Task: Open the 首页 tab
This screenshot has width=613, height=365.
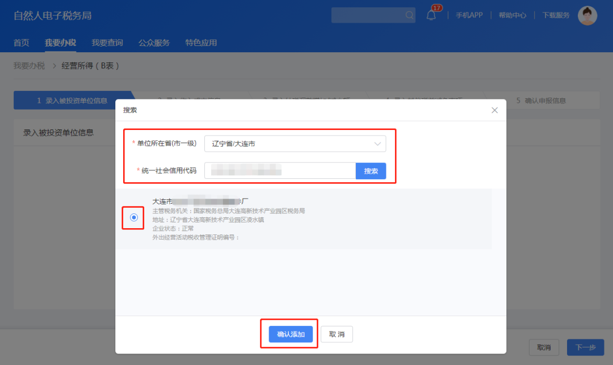Action: click(22, 43)
